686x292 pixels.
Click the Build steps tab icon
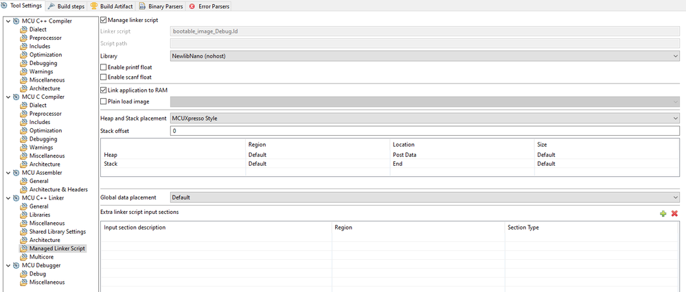pyautogui.click(x=52, y=6)
